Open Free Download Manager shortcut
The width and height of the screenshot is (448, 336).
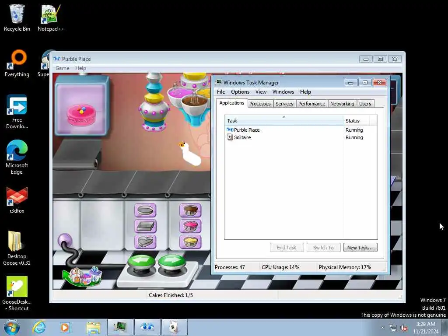(17, 112)
